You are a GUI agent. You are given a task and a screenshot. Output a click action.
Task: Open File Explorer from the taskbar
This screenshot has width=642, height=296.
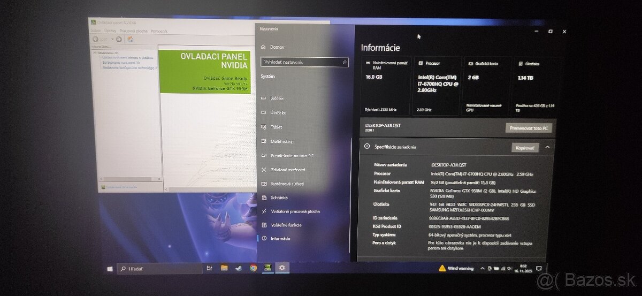pos(224,268)
